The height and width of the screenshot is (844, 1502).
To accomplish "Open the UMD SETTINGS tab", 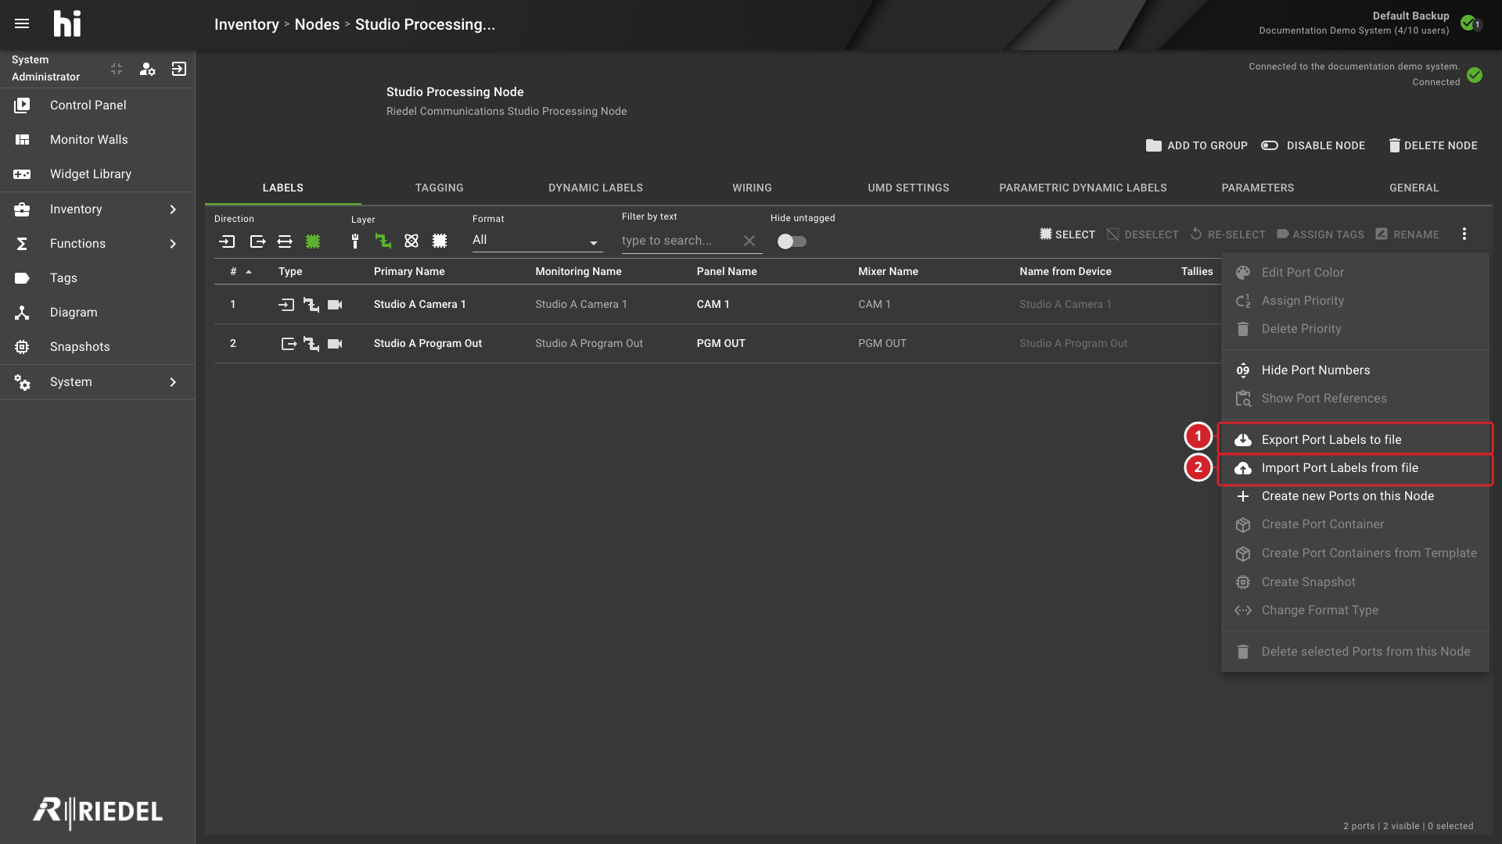I will click(x=908, y=188).
